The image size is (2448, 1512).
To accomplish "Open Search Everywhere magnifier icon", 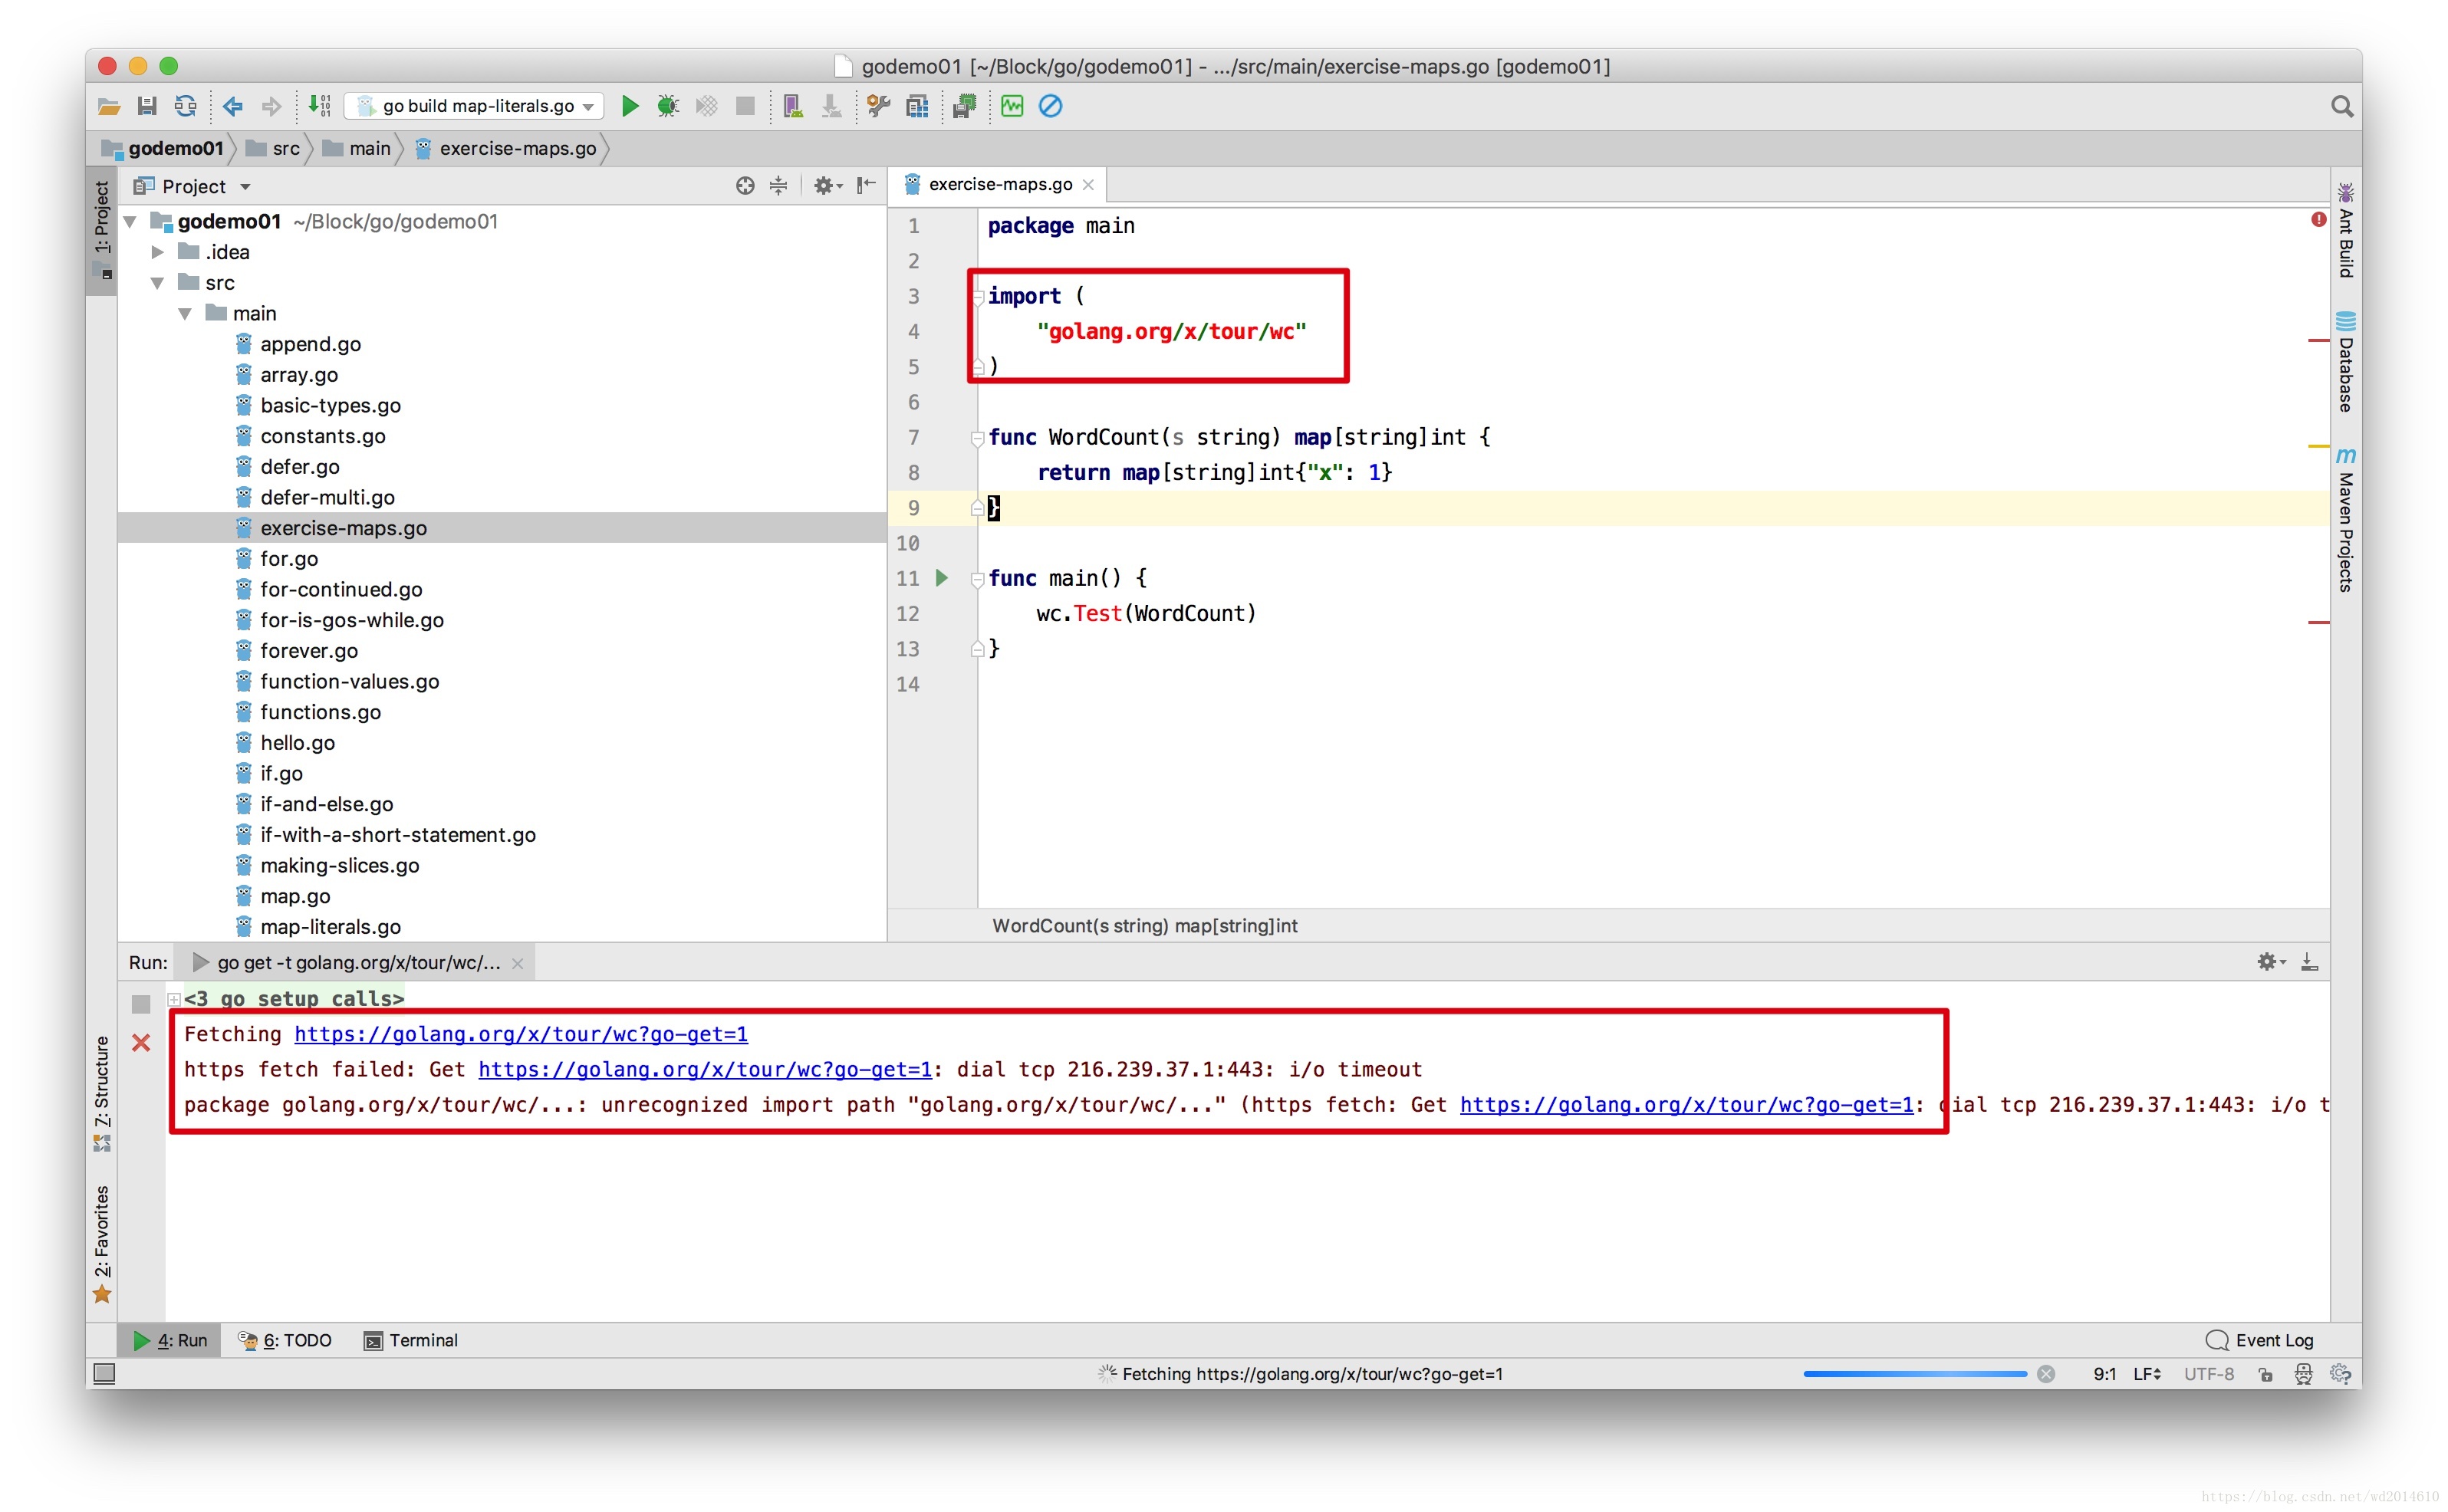I will [2342, 106].
